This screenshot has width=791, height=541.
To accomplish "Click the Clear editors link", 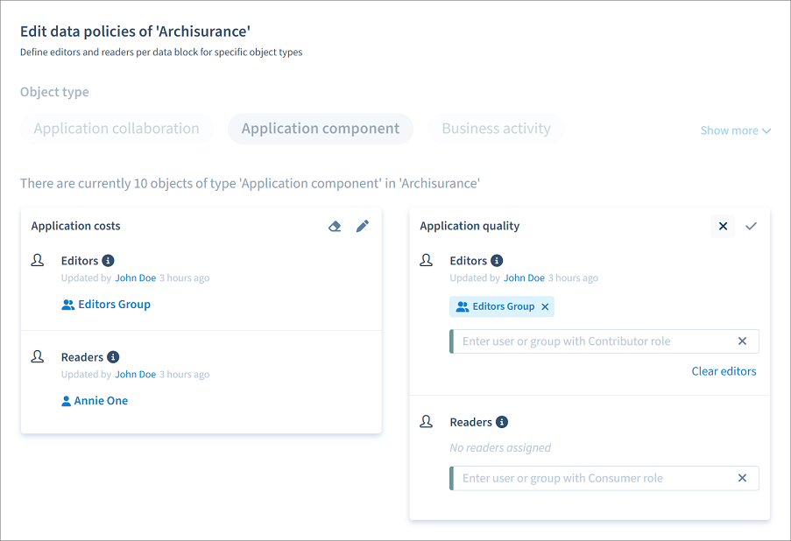I will (724, 371).
